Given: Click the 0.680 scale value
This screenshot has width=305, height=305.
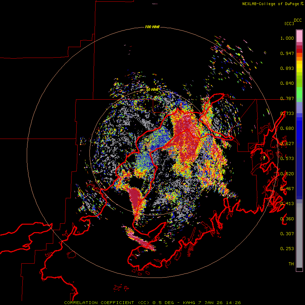Looking at the screenshot, I should coord(287,128).
